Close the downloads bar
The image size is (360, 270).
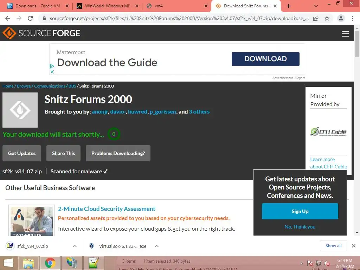pyautogui.click(x=354, y=246)
